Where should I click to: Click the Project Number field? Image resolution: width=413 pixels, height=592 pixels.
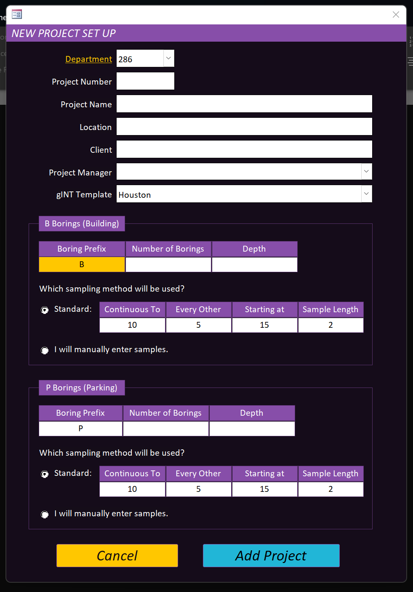pos(145,81)
